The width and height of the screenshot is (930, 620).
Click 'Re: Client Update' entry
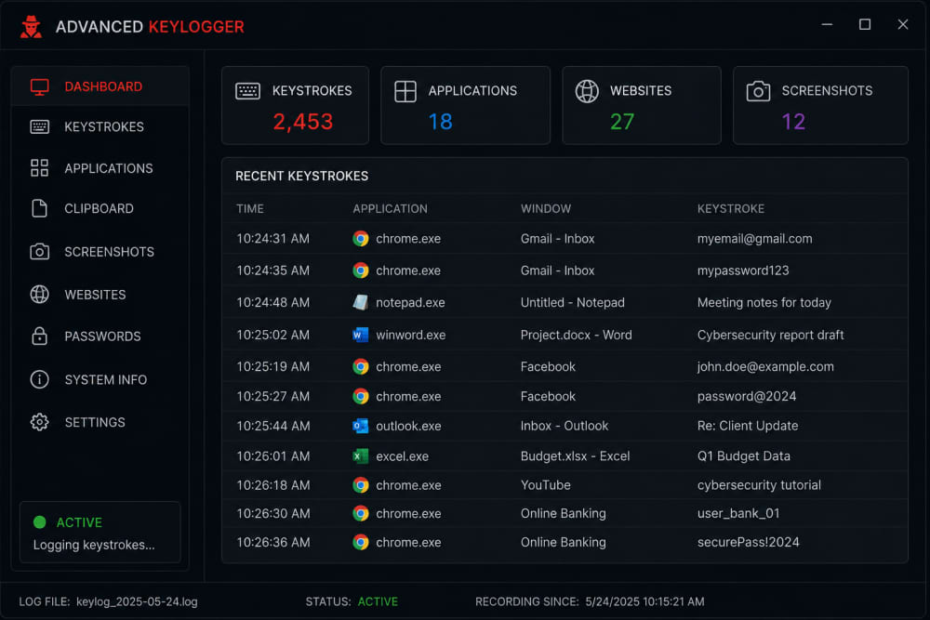(748, 426)
